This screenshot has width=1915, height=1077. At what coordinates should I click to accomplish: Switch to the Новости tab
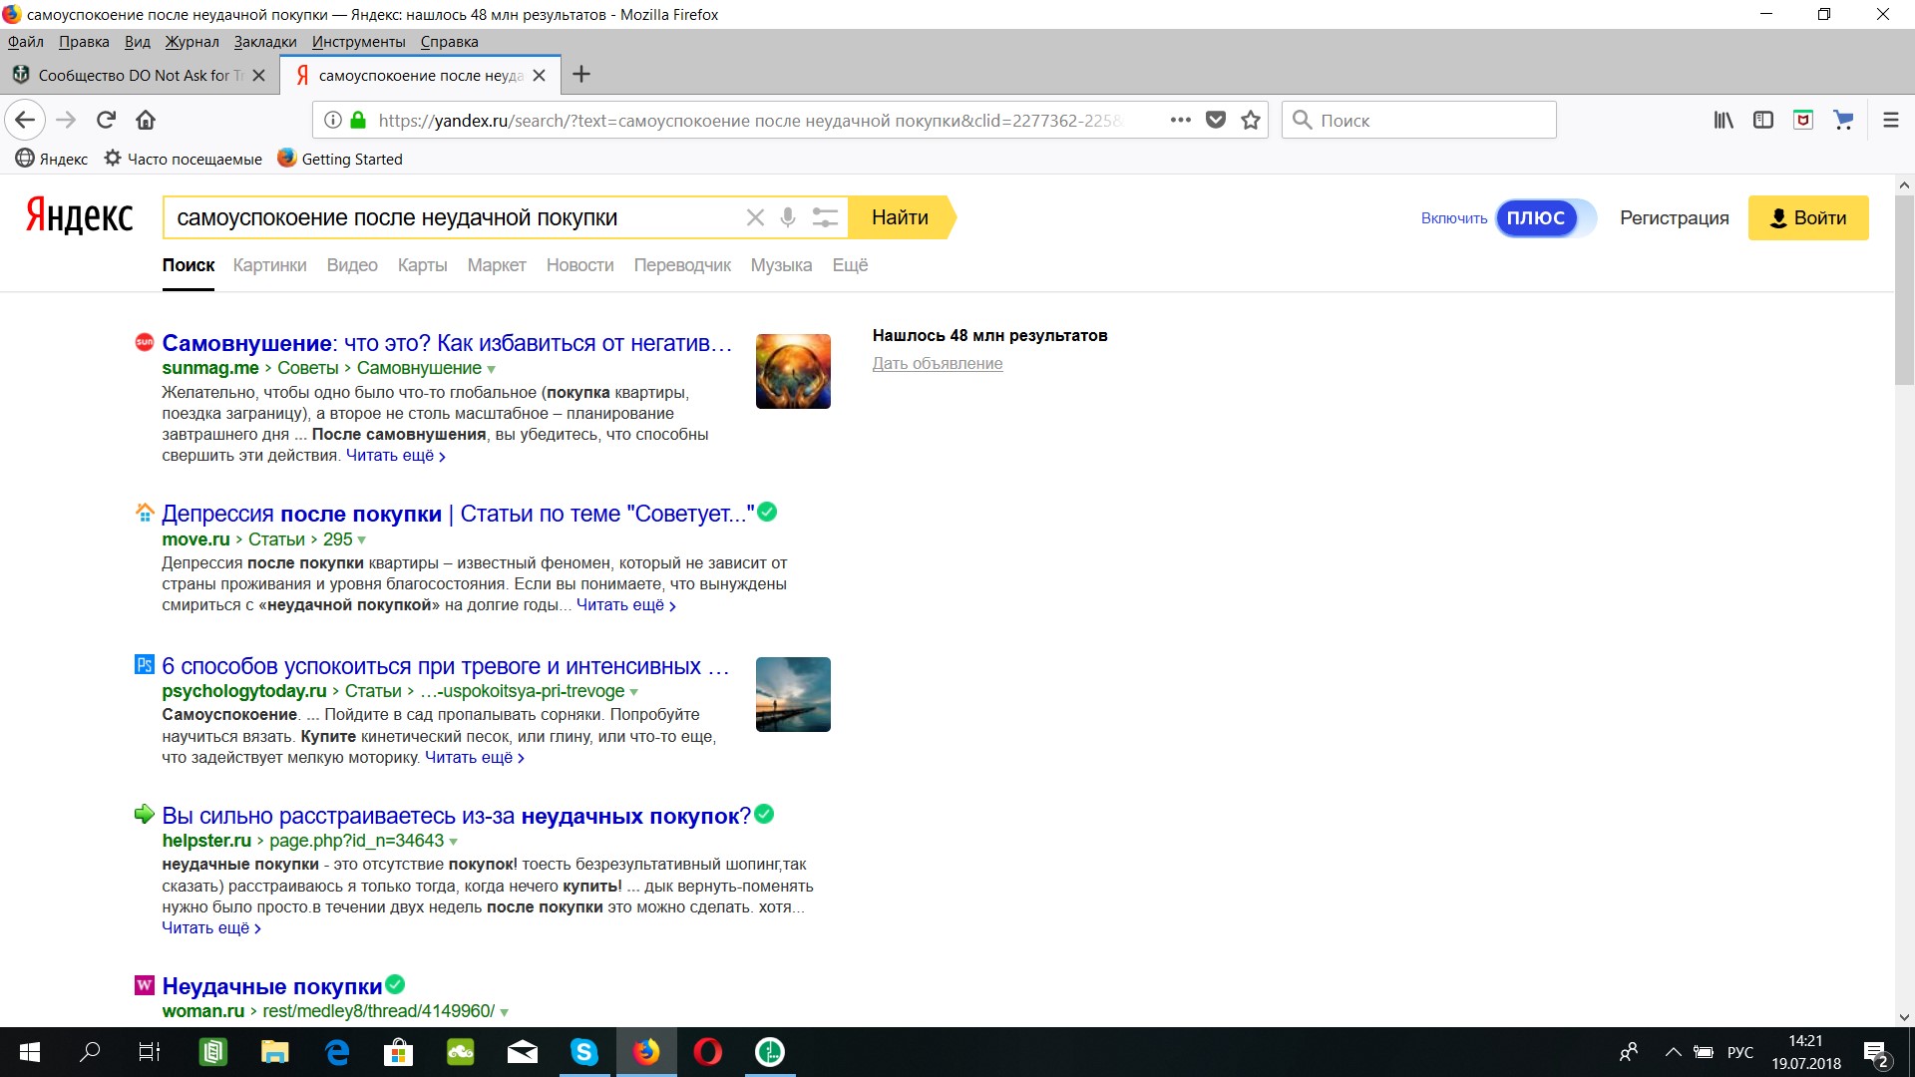click(579, 265)
